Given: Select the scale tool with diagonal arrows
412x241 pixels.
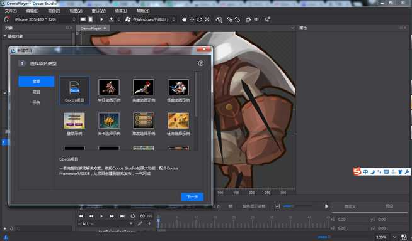Looking at the screenshot, I should [x=207, y=19].
